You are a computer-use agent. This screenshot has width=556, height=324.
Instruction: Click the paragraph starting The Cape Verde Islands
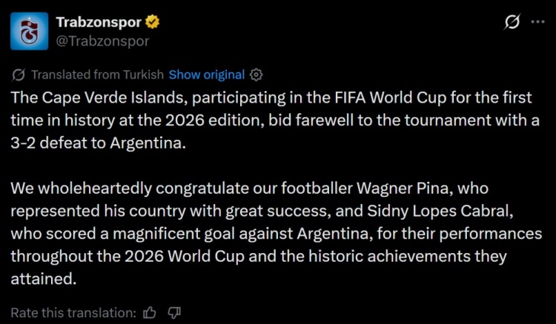275,121
